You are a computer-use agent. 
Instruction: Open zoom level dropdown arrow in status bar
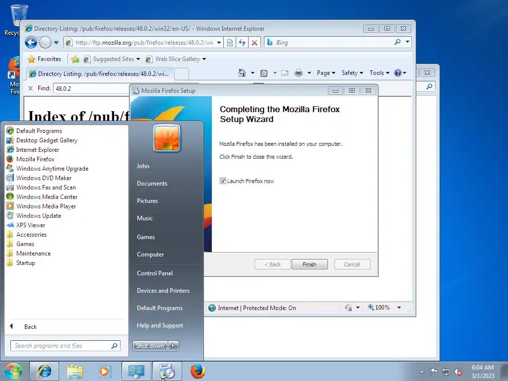click(x=399, y=308)
